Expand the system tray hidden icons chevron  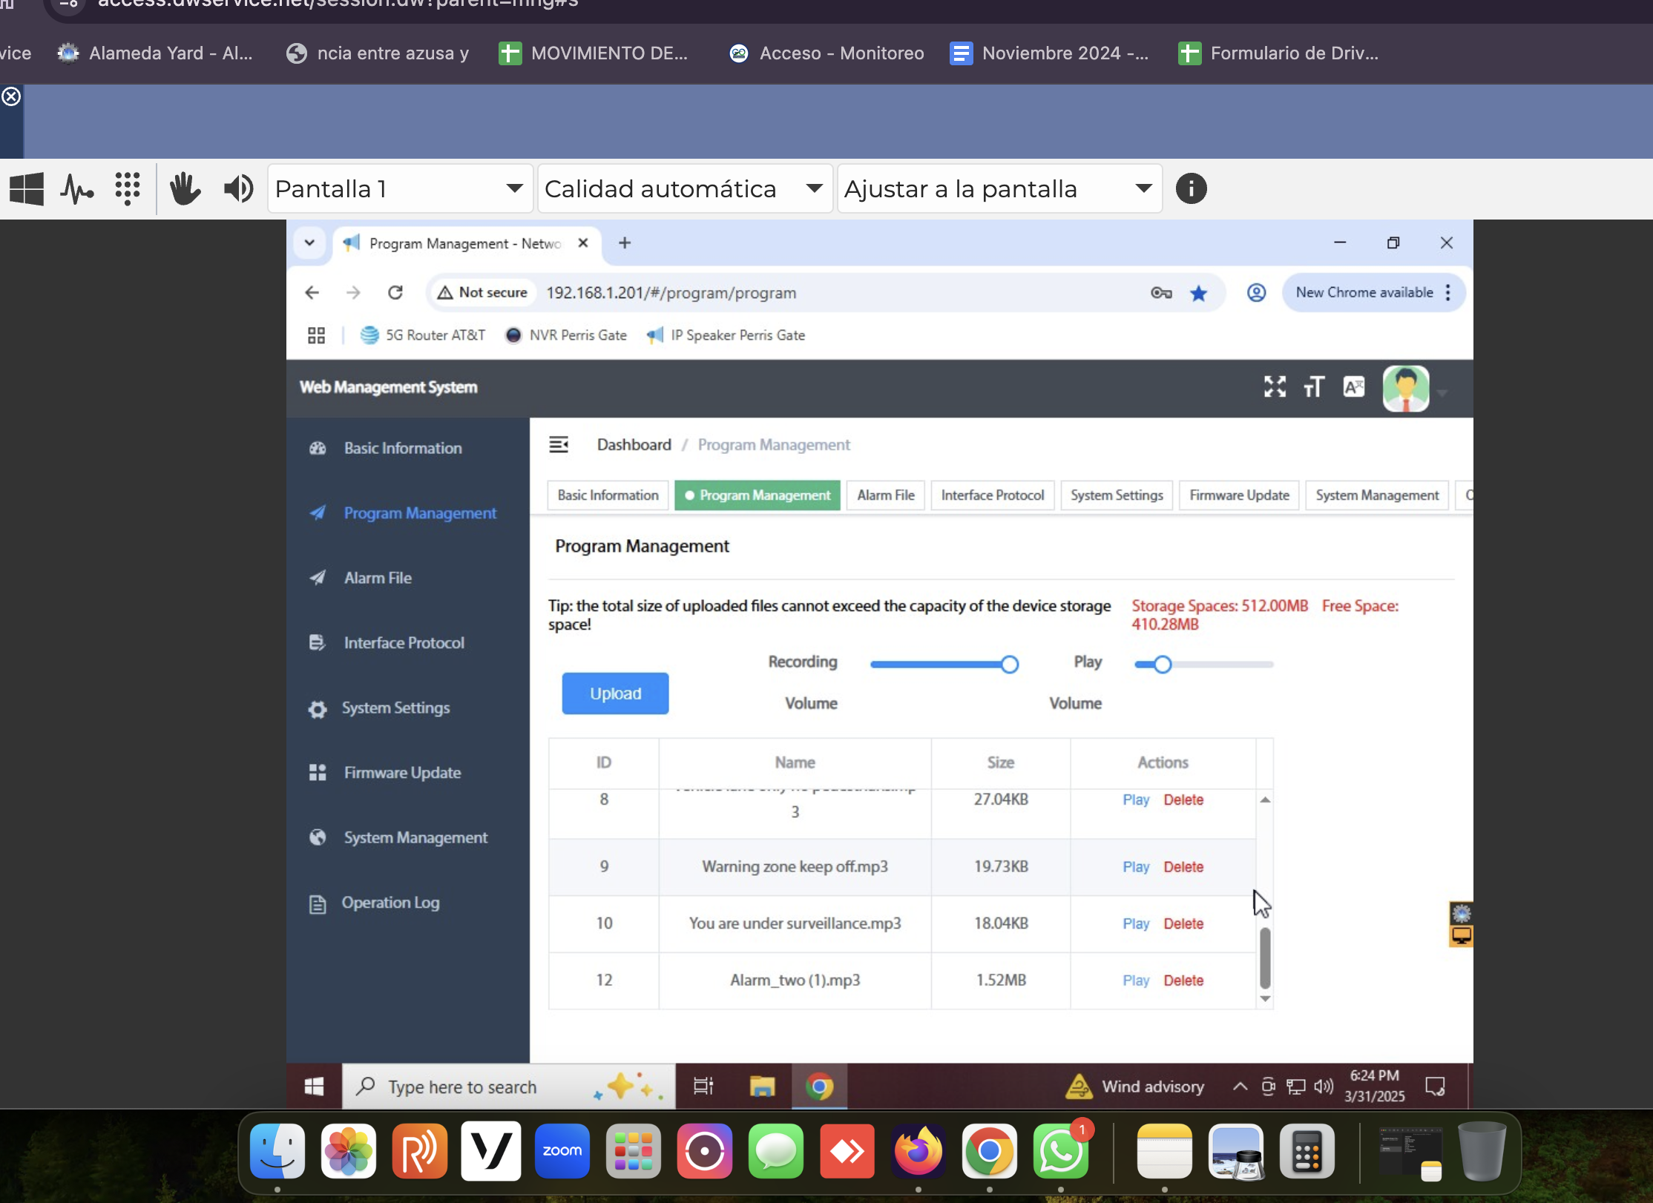(x=1240, y=1087)
